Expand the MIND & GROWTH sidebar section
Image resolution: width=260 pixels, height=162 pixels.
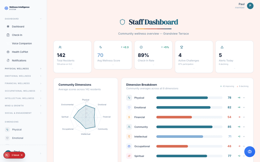pyautogui.click(x=41, y=106)
